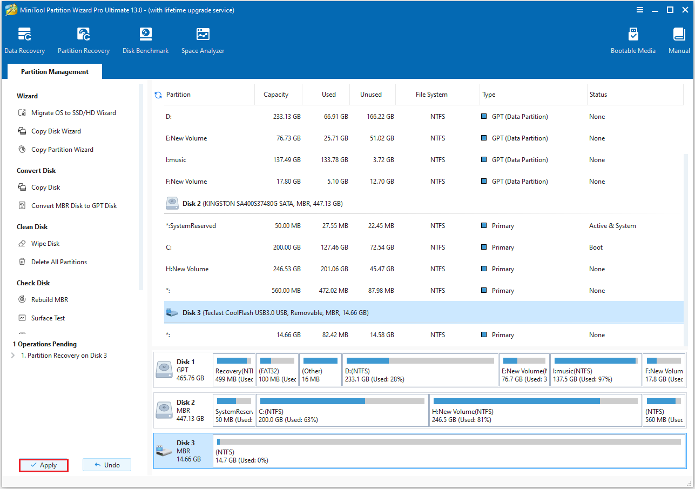Click the Recovery 499 MB block in Disk 1 map
The height and width of the screenshot is (489, 695).
(x=234, y=370)
